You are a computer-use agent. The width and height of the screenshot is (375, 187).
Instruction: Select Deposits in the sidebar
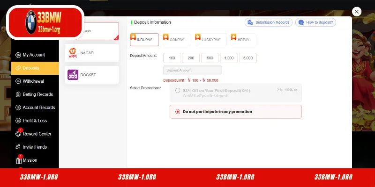[x=35, y=68]
